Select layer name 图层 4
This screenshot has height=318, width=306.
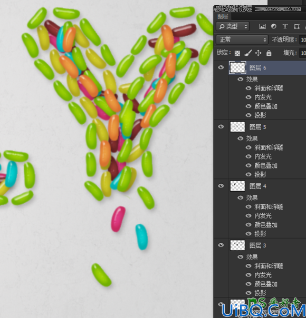pos(258,186)
